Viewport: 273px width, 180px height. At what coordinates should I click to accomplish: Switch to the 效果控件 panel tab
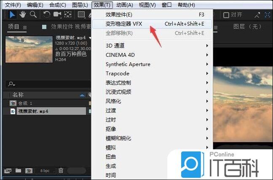point(70,27)
